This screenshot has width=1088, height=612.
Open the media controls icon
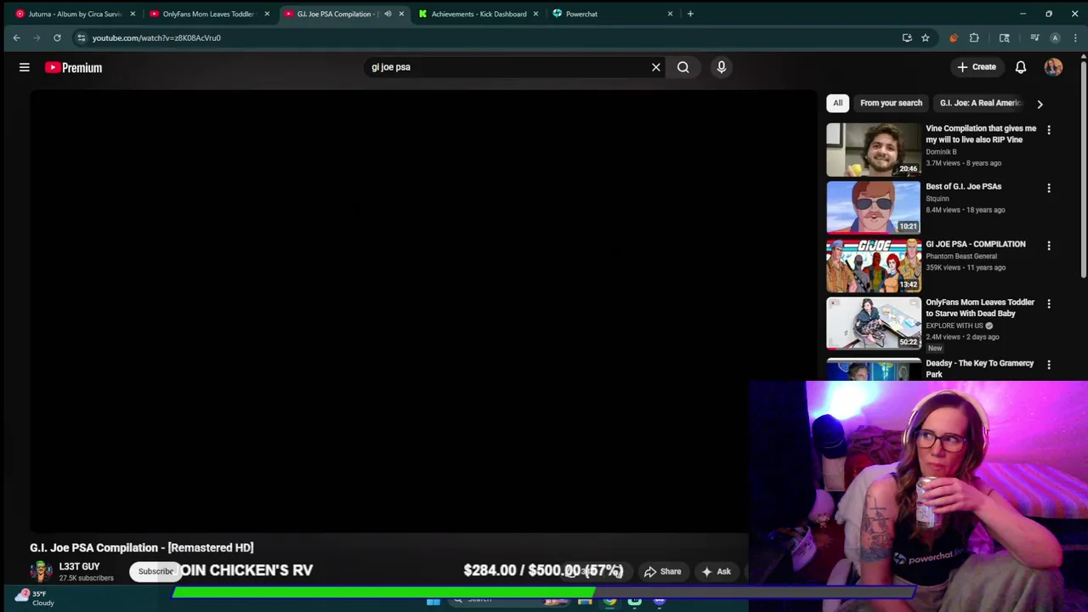1034,37
